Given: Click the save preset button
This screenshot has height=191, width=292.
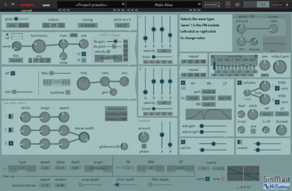Looking at the screenshot, I should click(x=46, y=5).
